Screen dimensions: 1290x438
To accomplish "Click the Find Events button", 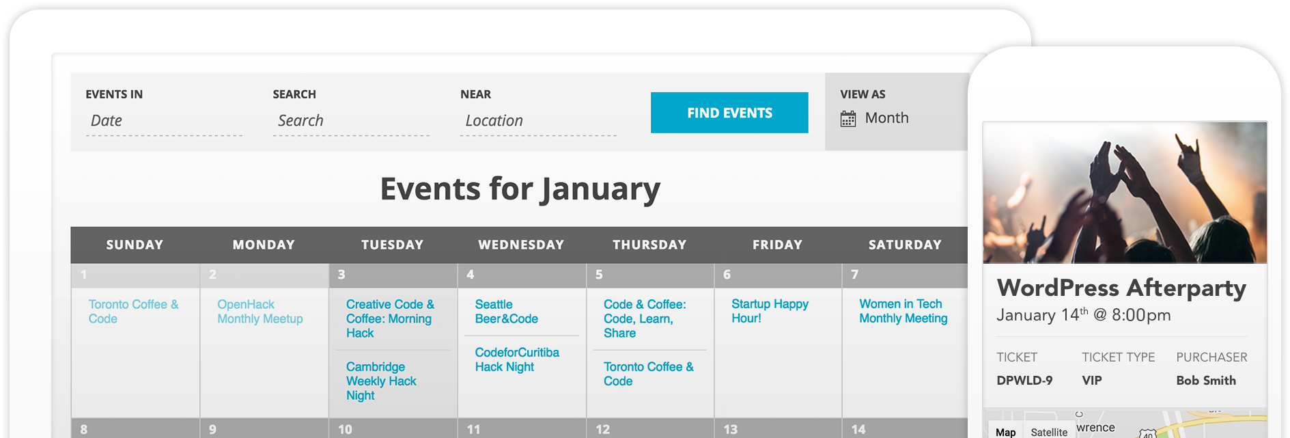I will pyautogui.click(x=729, y=113).
